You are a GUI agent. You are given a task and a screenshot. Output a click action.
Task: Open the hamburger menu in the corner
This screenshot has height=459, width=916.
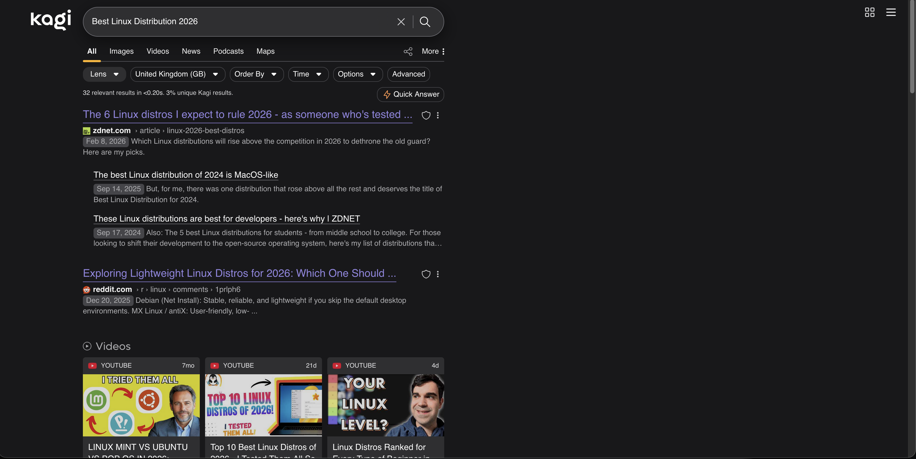tap(892, 12)
